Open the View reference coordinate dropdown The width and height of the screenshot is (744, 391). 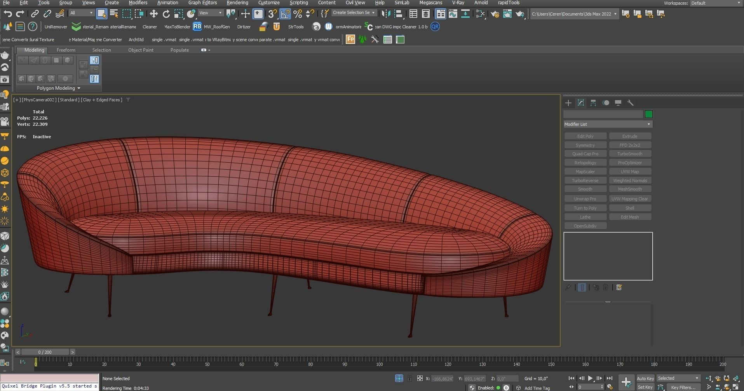tap(210, 13)
